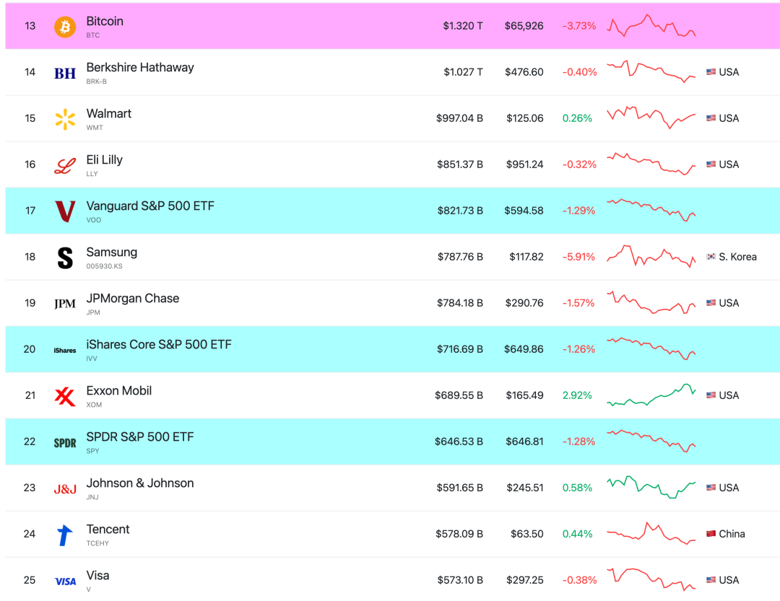Click the USA flag in Visa row
This screenshot has height=601, width=780.
click(711, 579)
